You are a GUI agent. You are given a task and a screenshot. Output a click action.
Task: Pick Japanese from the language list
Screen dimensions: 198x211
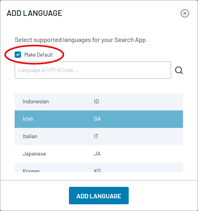click(99, 154)
